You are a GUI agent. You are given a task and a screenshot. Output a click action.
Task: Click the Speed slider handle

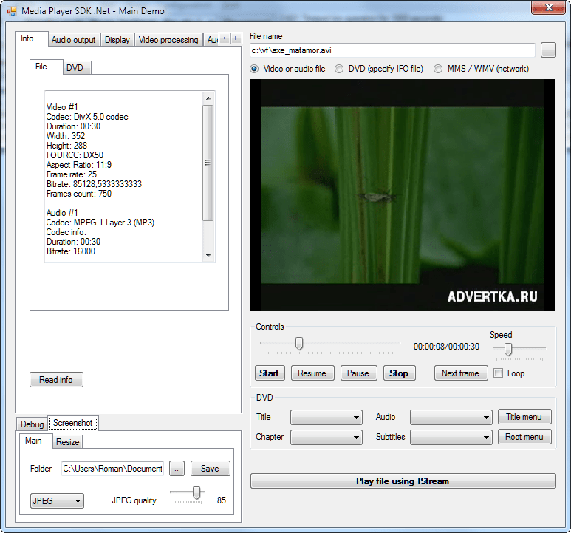click(x=508, y=350)
